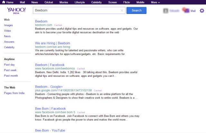206x133 pixels.
Task: Click snippet 'Beebom - Connecting people with photos'
Action: [x=86, y=96]
